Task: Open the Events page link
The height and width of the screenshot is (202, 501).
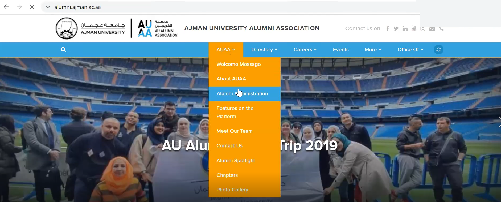Action: [341, 50]
